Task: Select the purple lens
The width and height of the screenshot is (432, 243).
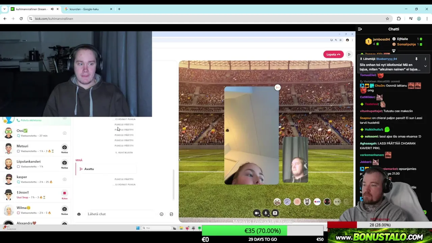Action: (x=287, y=202)
